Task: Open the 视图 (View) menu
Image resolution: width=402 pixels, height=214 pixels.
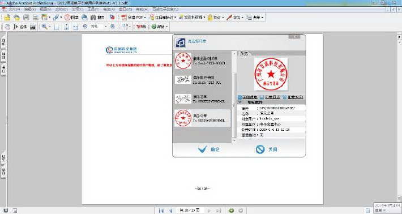Action: [x=45, y=9]
